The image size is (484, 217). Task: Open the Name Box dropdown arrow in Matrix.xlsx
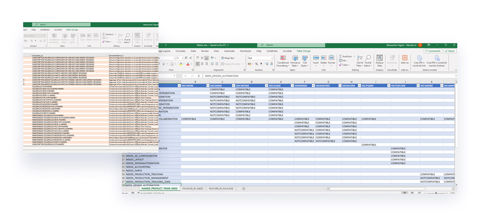175,76
